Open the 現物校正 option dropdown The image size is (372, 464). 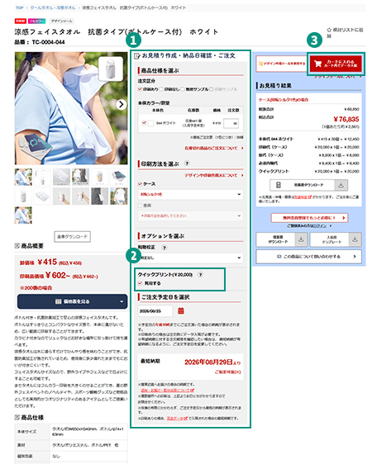pyautogui.click(x=190, y=258)
